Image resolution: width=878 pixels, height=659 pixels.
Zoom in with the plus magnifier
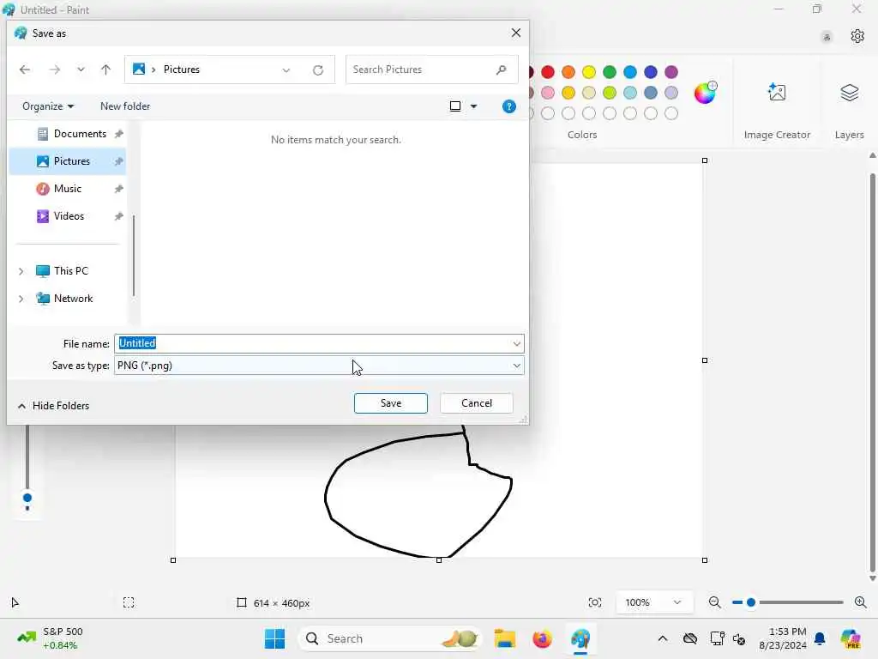coord(861,603)
